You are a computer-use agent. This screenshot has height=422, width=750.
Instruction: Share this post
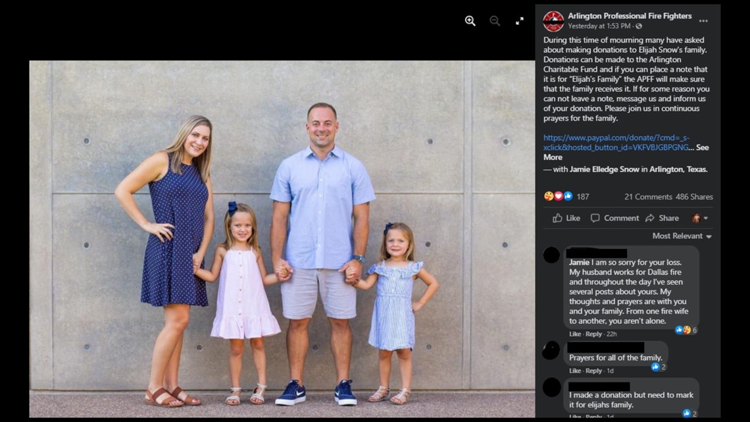pyautogui.click(x=662, y=218)
